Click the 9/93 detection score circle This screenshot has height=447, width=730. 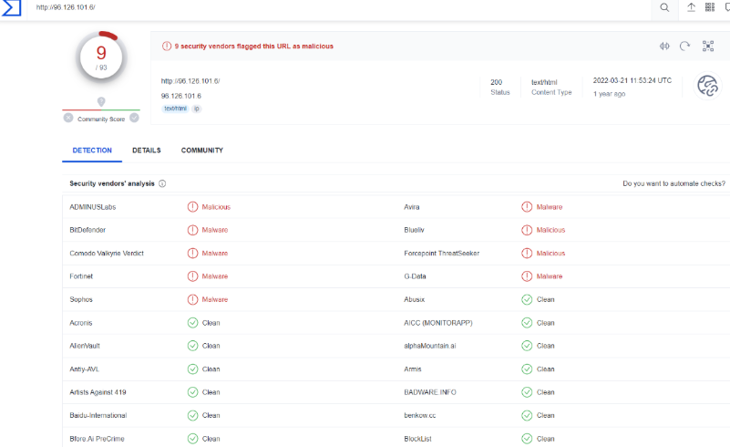tap(101, 57)
